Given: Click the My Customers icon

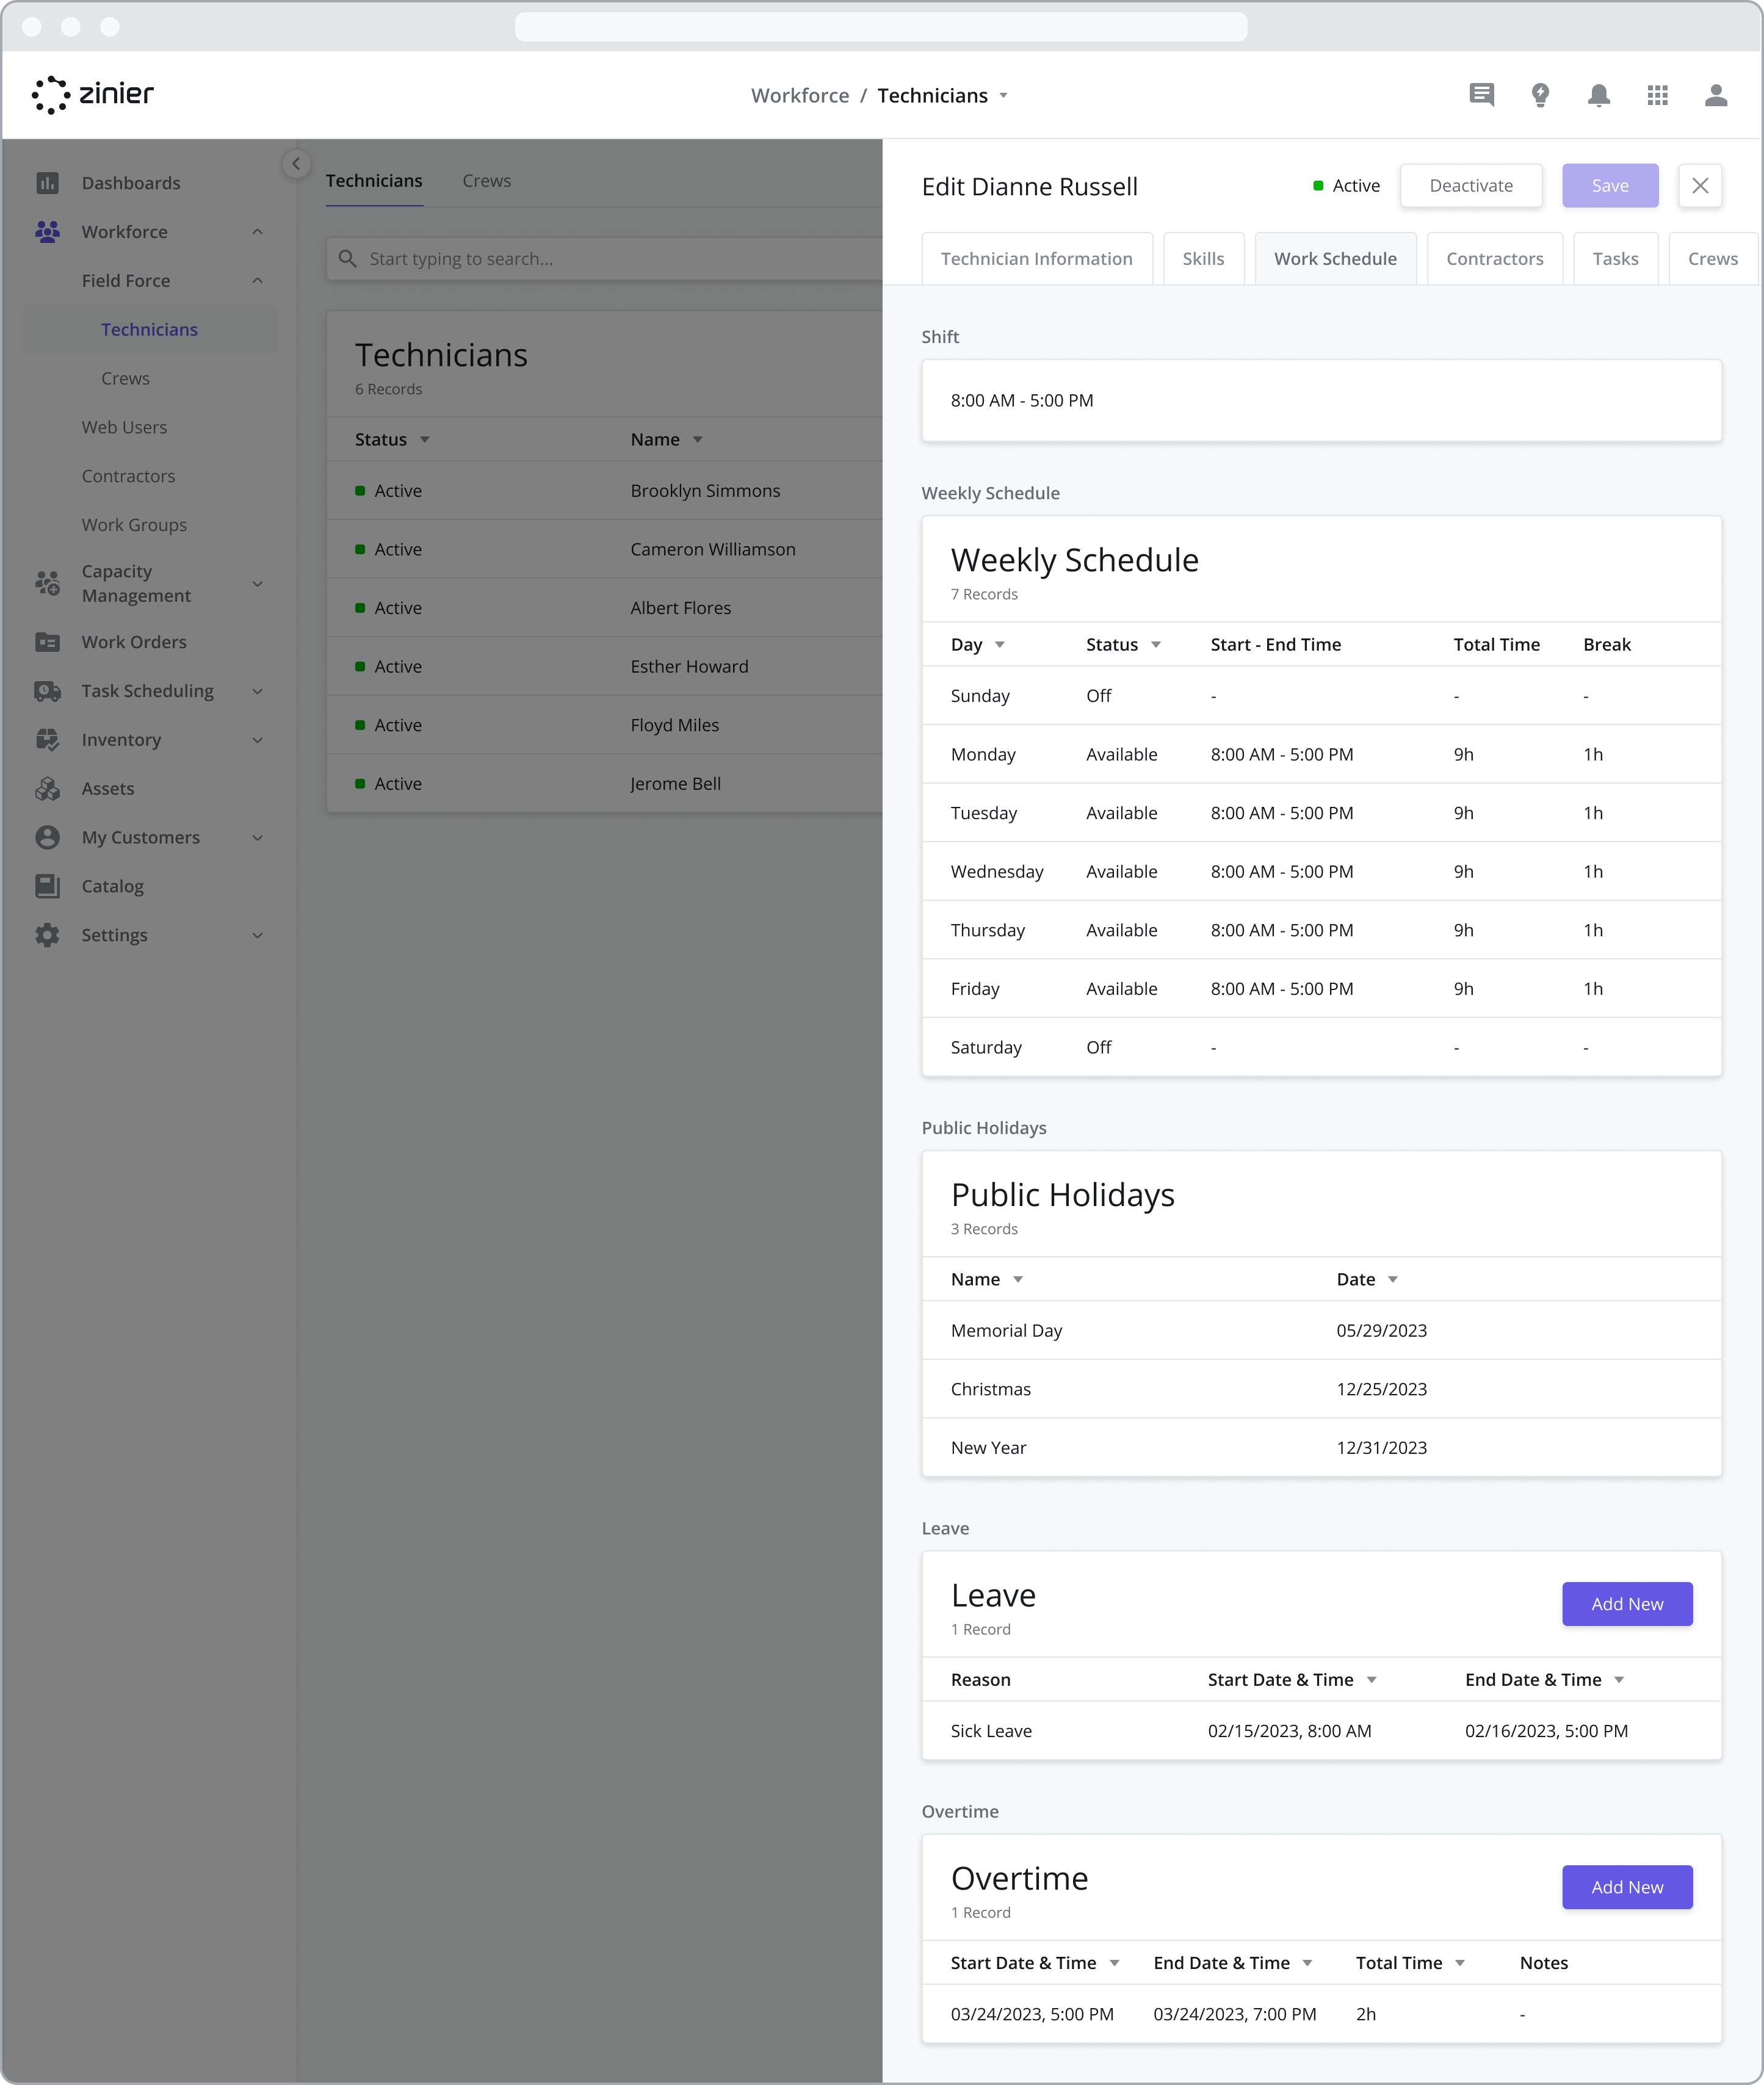Looking at the screenshot, I should [47, 837].
